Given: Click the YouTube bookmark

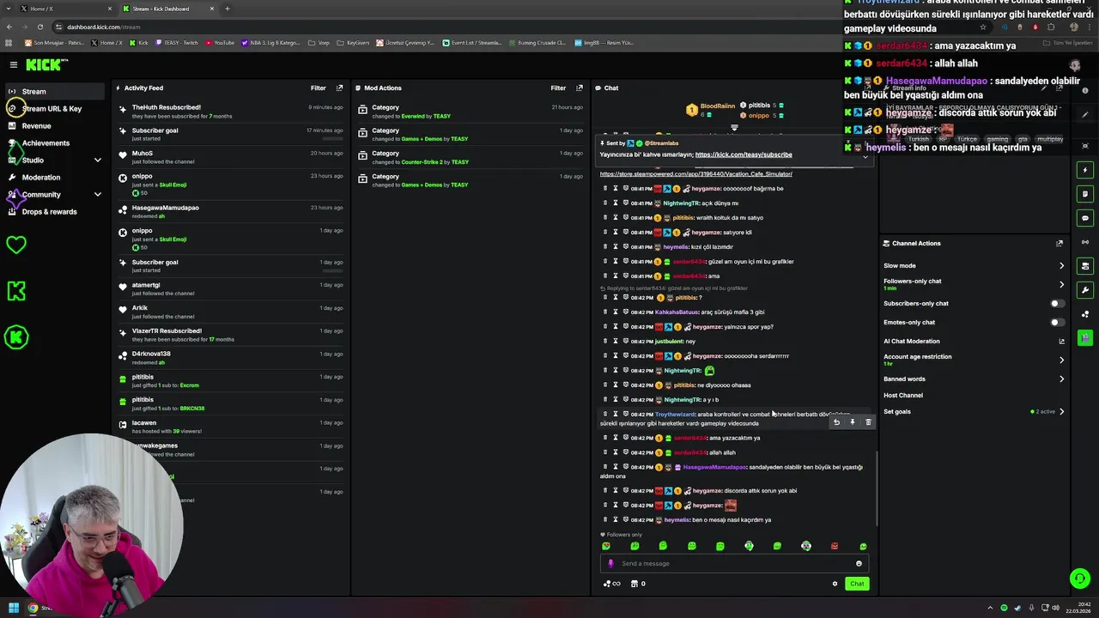Looking at the screenshot, I should [220, 42].
